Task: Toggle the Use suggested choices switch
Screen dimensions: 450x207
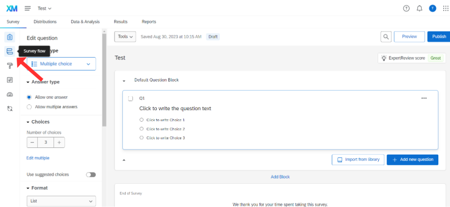Action: coord(91,175)
